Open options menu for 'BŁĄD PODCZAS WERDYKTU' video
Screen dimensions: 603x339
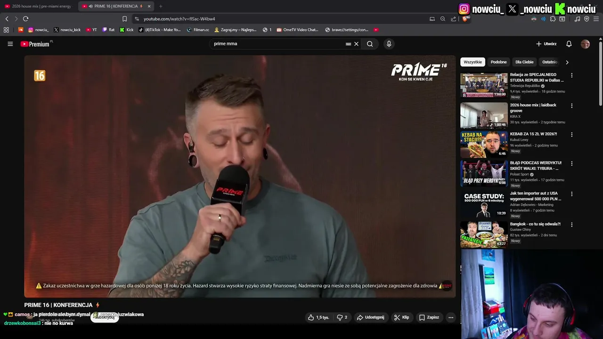(x=571, y=163)
